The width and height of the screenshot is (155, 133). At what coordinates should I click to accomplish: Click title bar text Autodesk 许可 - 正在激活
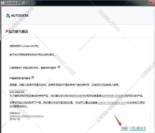point(20,3)
